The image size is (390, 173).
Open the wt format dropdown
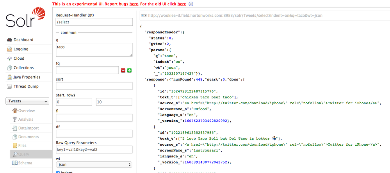(x=94, y=165)
